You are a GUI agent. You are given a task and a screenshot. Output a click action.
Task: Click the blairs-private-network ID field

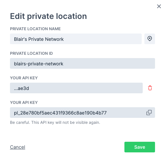coord(82,63)
